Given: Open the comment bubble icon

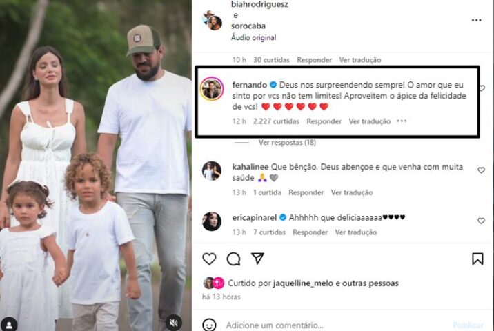Looking at the screenshot, I should coord(233,259).
